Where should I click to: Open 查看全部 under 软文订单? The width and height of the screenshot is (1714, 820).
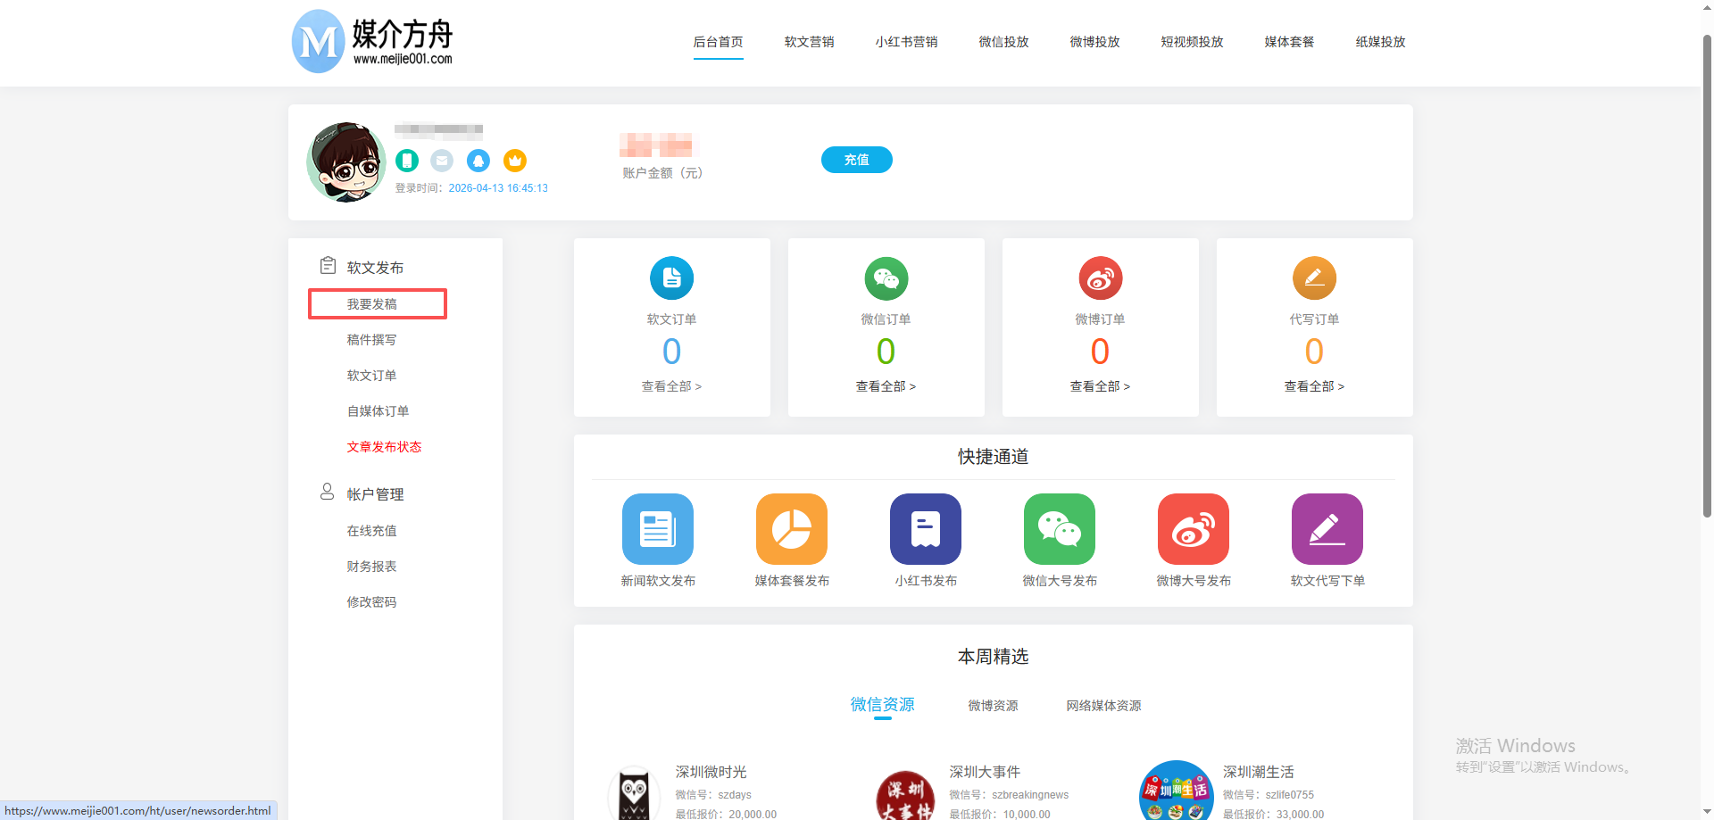pos(671,386)
